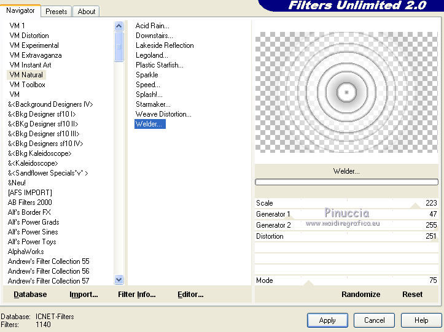Image resolution: width=444 pixels, height=332 pixels.
Task: Click the Distortion slider row
Action: pos(346,236)
